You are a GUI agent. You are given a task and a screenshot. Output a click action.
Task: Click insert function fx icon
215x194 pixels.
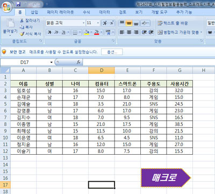pyautogui.click(x=78, y=62)
